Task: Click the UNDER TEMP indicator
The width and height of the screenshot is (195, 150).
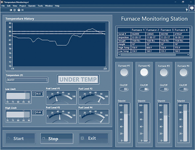Action: (x=78, y=79)
